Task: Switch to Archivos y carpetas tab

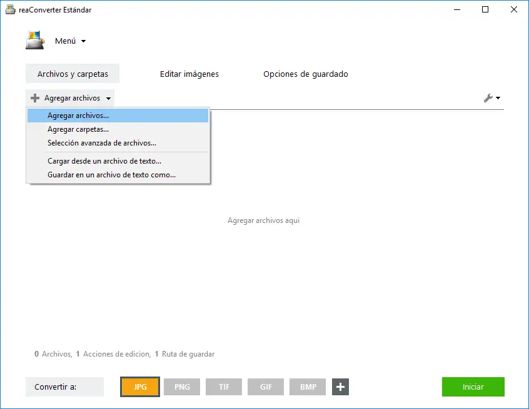Action: click(x=73, y=74)
